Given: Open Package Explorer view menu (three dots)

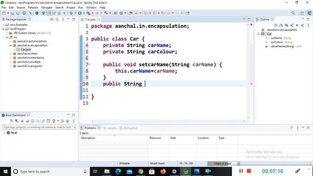Looking at the screenshot, I should click(x=63, y=20).
